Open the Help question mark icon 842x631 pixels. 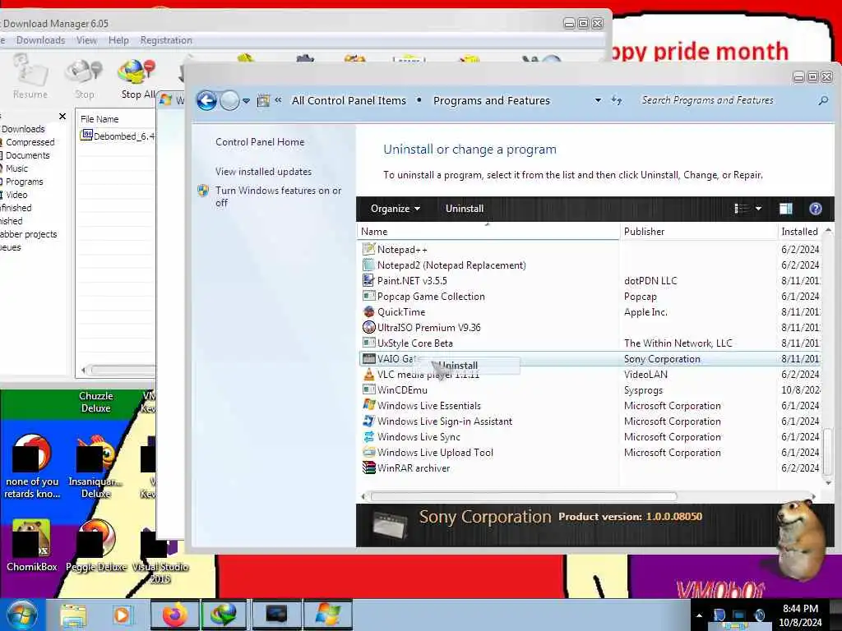815,209
